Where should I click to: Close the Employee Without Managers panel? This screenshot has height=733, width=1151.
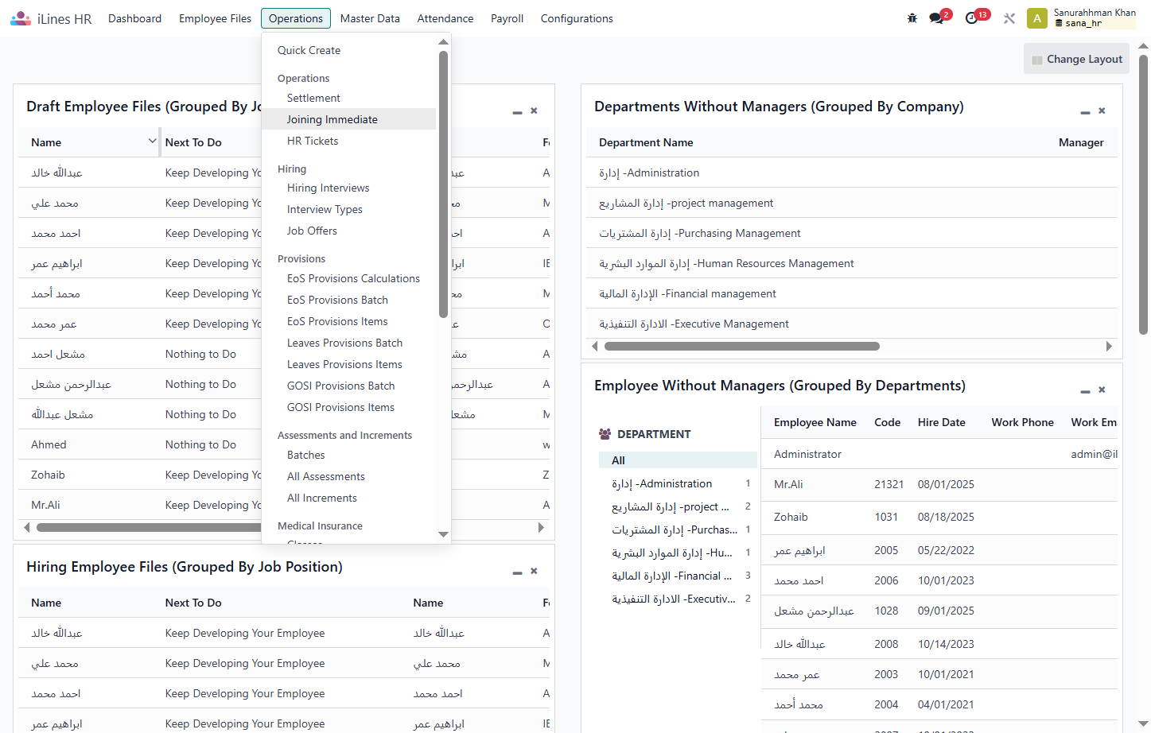(1102, 390)
